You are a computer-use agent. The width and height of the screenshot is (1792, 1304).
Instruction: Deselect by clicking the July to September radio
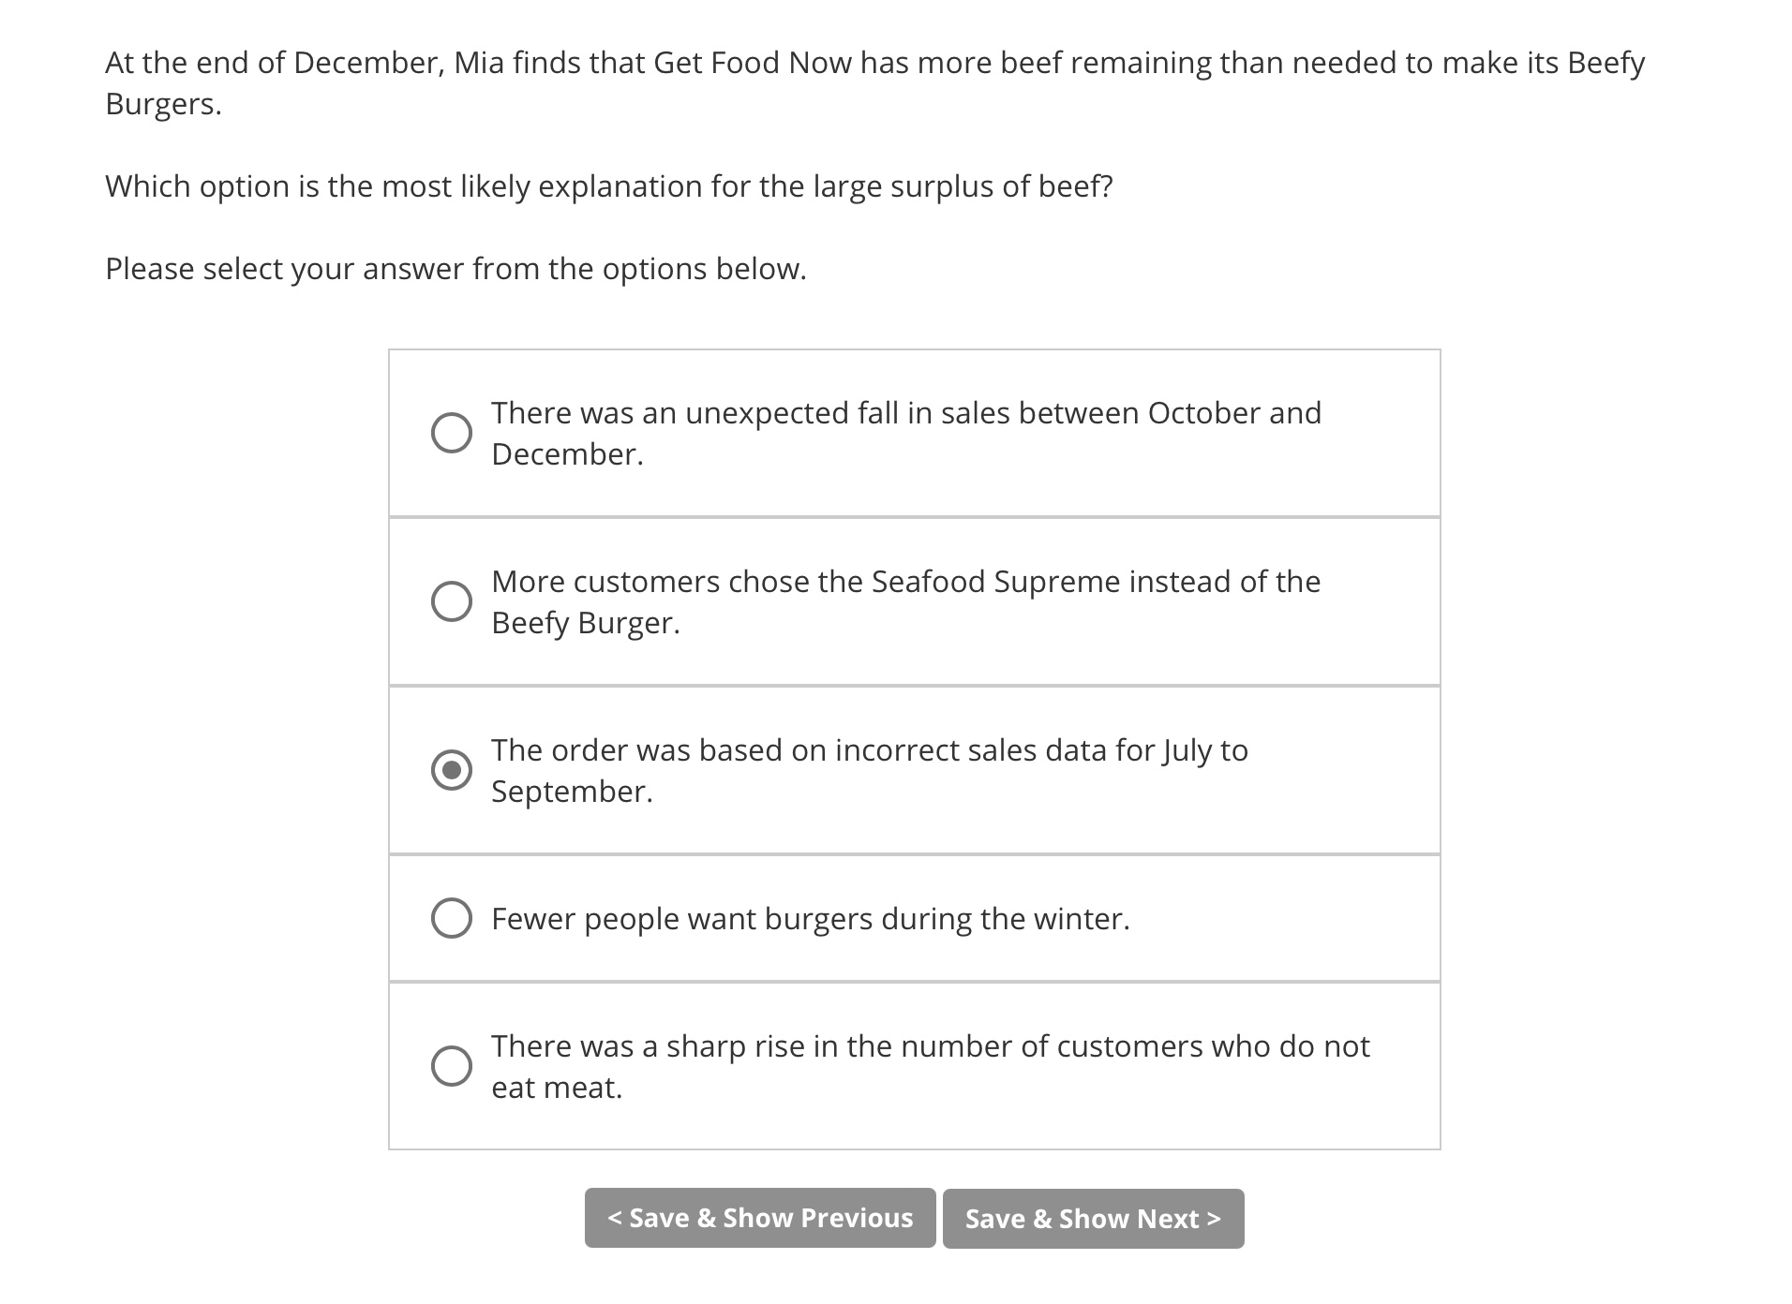pyautogui.click(x=453, y=770)
